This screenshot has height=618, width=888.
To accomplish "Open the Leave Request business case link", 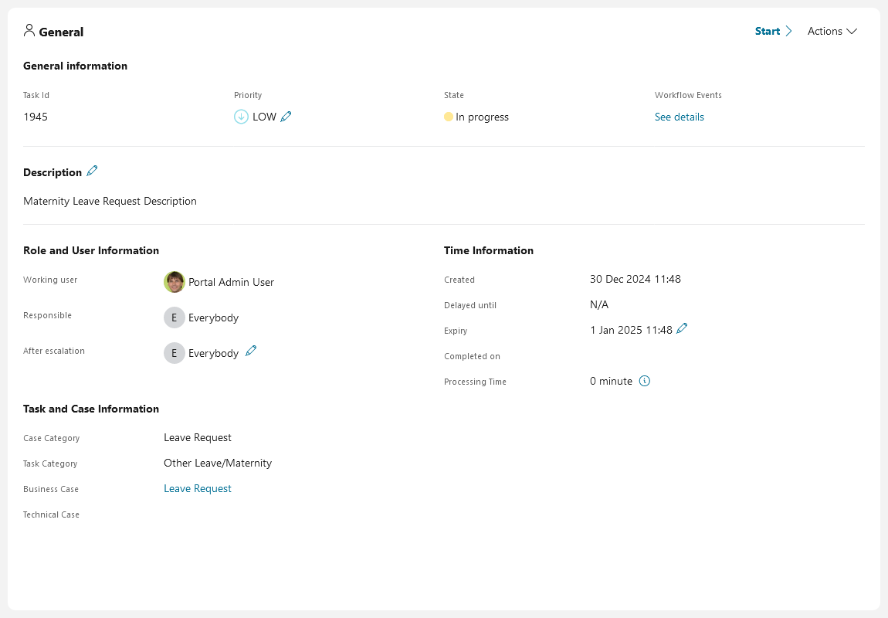I will 198,488.
